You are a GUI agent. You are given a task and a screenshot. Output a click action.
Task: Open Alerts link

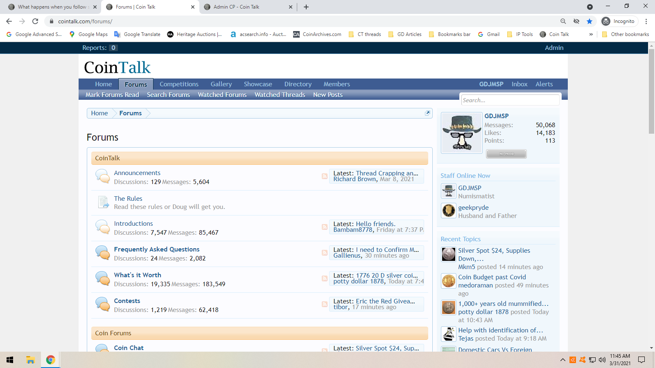[544, 84]
